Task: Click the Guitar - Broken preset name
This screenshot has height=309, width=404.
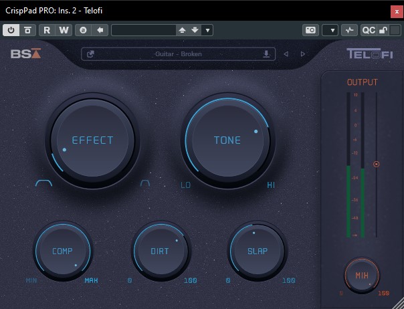Action: coord(179,54)
